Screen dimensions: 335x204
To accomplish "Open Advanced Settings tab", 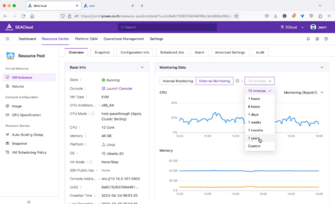I will point(230,52).
